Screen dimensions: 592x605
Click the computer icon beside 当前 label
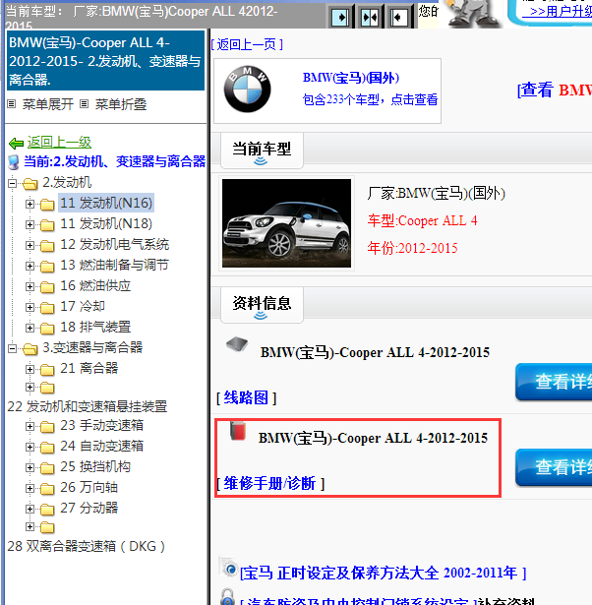(14, 162)
